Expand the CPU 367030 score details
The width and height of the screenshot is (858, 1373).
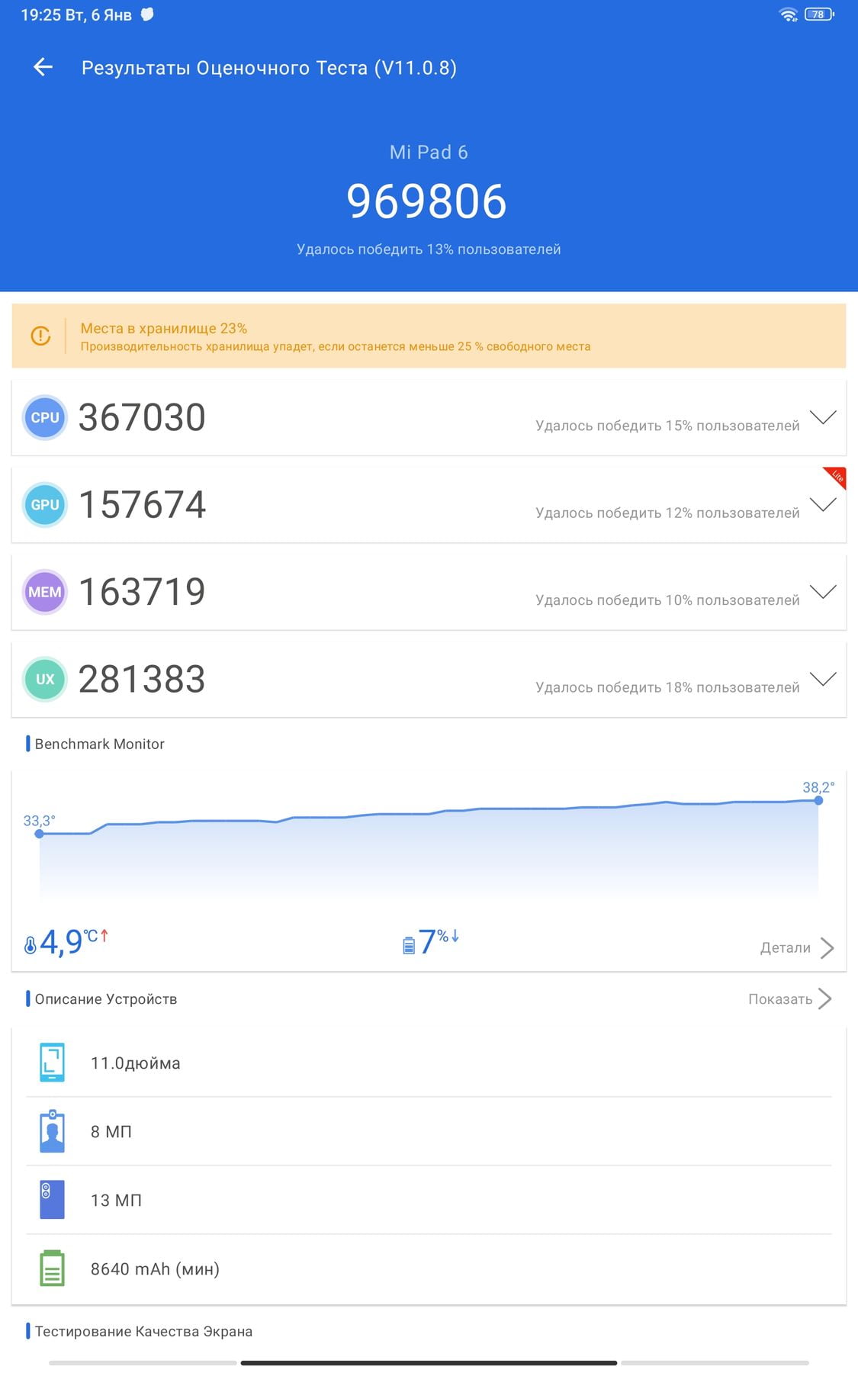point(823,417)
